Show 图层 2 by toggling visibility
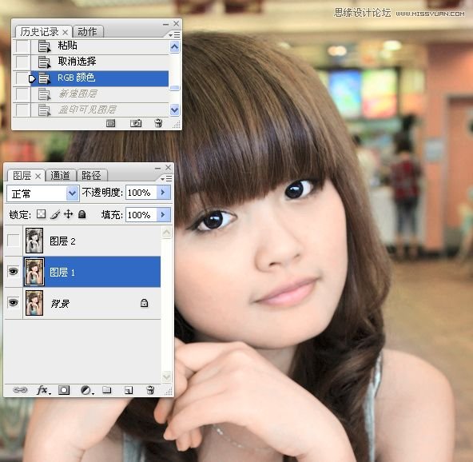 click(x=13, y=241)
